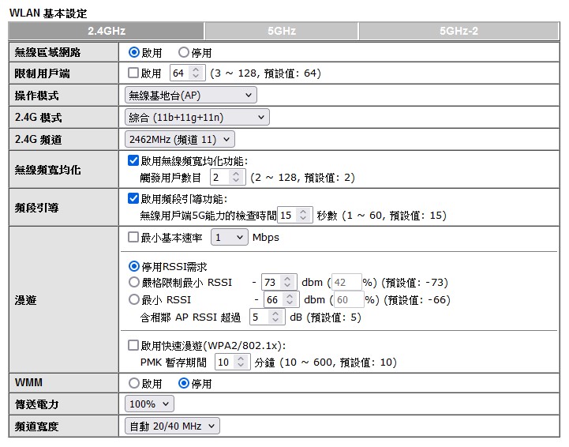Switch to the 5GHz-2 tab
Image resolution: width=569 pixels, height=447 pixels.
point(459,31)
